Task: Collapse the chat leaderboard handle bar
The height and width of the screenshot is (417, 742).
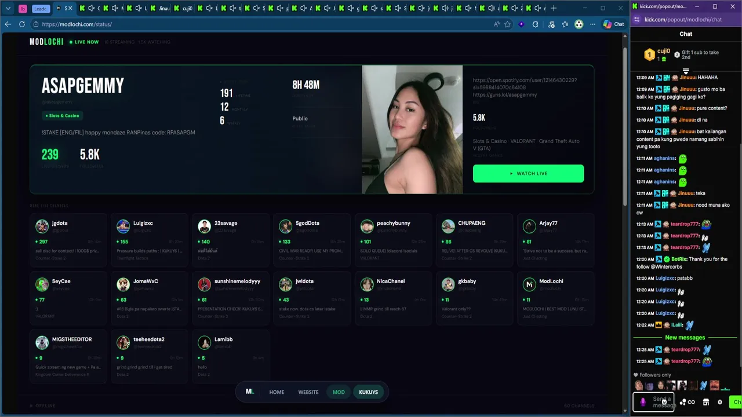Action: click(x=686, y=71)
